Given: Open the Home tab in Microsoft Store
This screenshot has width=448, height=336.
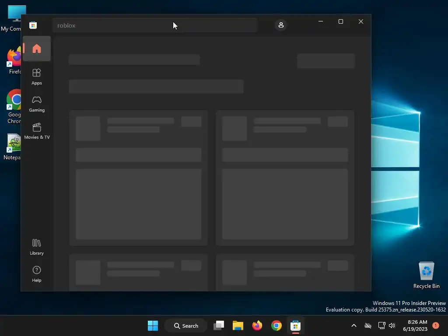Looking at the screenshot, I should point(37,49).
